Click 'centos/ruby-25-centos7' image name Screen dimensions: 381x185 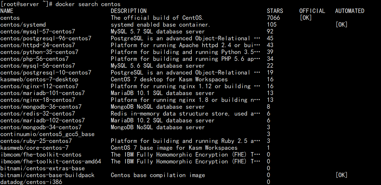[36, 141]
